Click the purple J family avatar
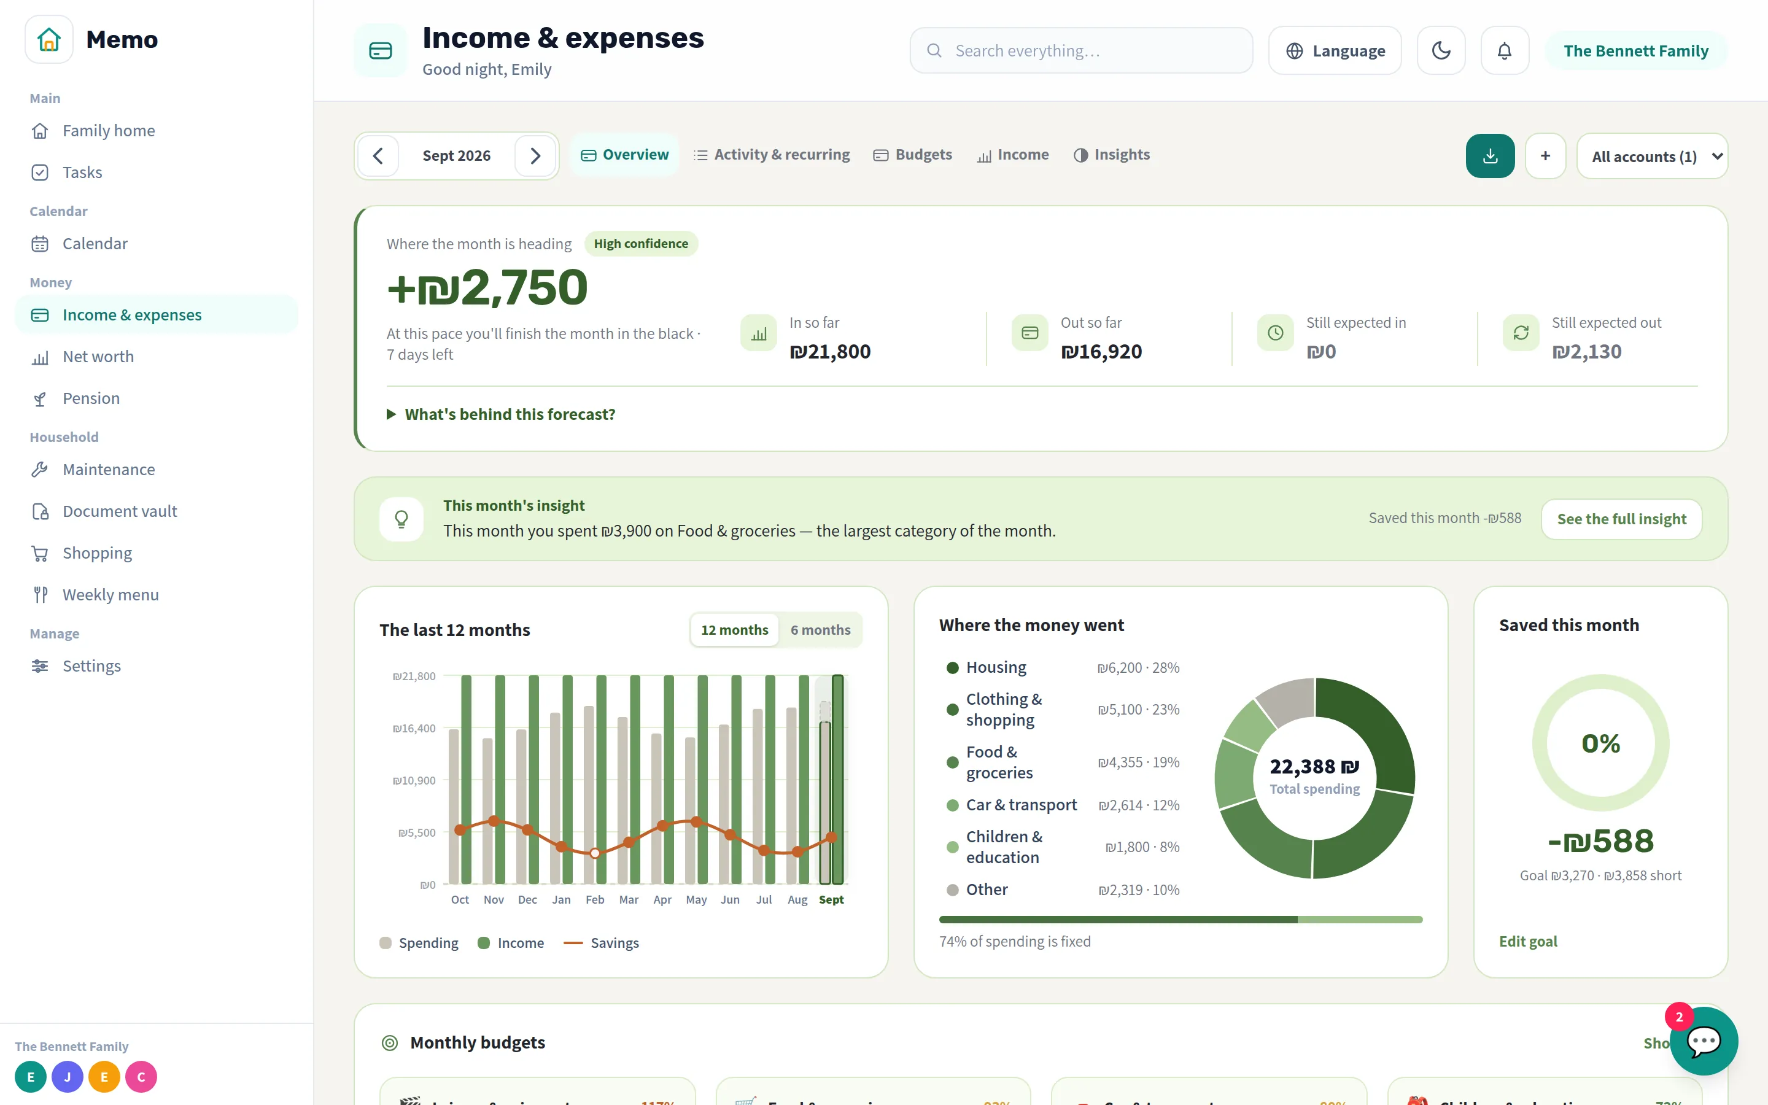The width and height of the screenshot is (1768, 1105). [x=67, y=1077]
